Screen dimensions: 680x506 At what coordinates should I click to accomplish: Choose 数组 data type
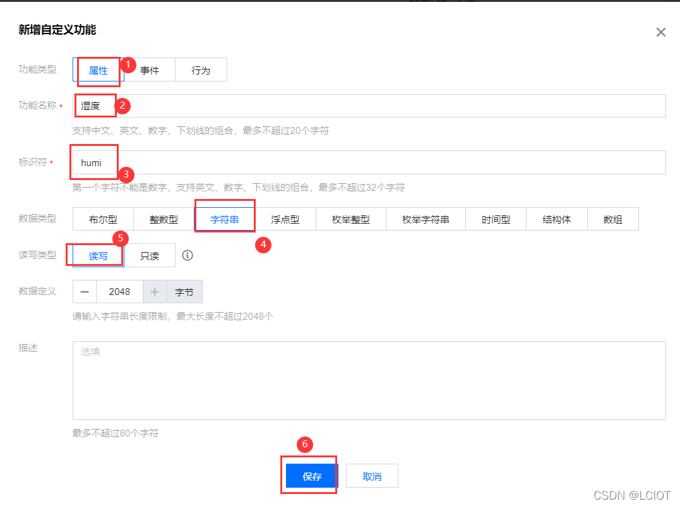(613, 218)
